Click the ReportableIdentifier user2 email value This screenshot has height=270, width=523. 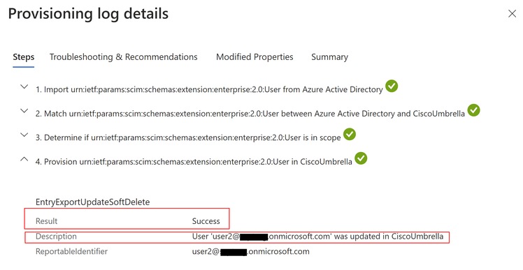(250, 251)
